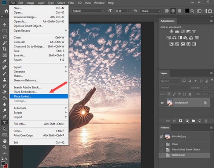Add a Photo Filter camera adjustment

point(186,38)
